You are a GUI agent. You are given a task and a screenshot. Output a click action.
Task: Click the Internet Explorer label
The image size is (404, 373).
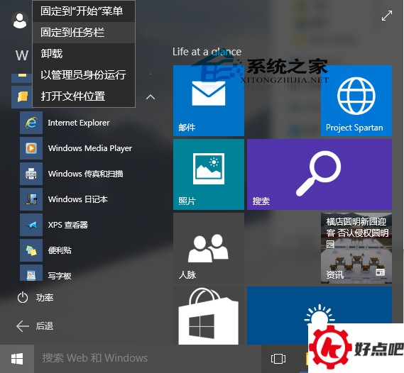click(x=79, y=123)
